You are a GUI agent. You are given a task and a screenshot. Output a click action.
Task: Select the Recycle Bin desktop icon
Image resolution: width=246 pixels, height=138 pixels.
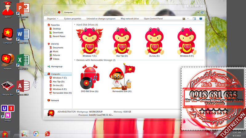click(7, 87)
